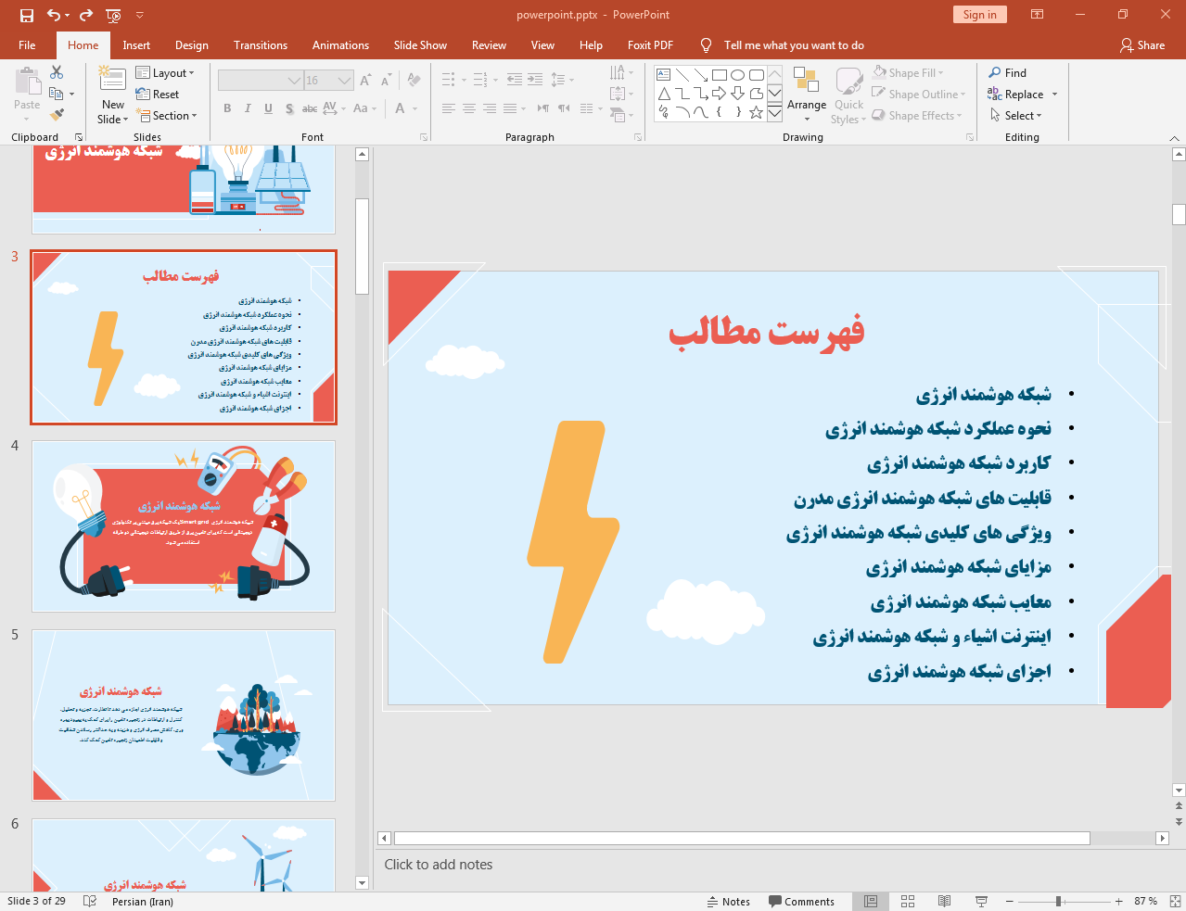Screen dimensions: 1186x911
Task: Toggle the Notes pane
Action: point(728,901)
